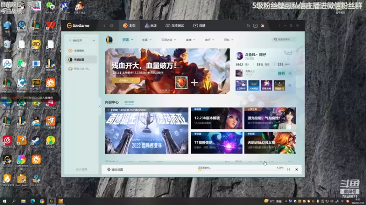366x205 pixels.
Task: Open the Windows Start menu
Action: (x=5, y=201)
